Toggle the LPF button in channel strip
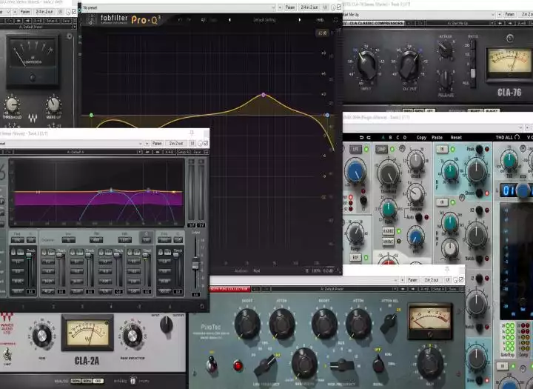This screenshot has width=533, height=389. click(355, 150)
